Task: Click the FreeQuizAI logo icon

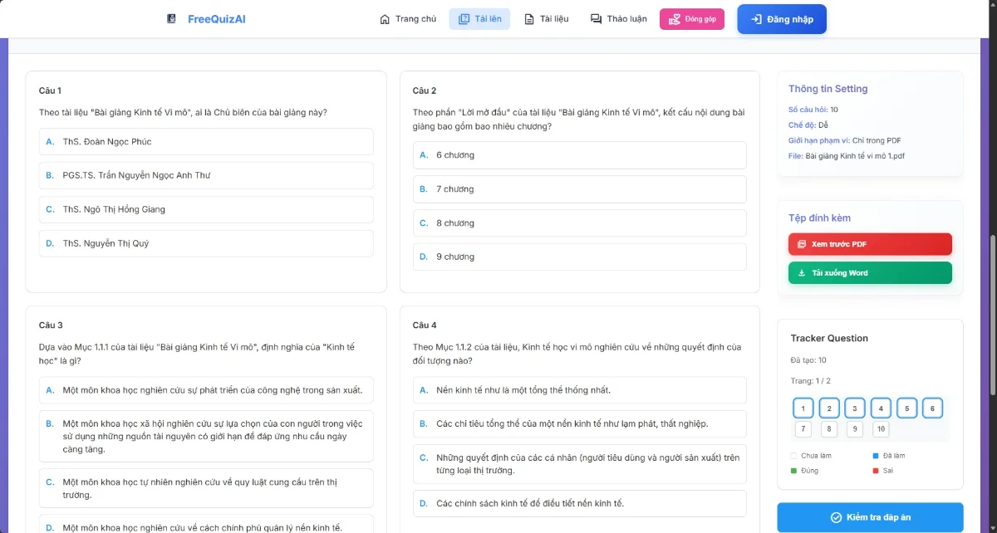Action: [x=172, y=19]
